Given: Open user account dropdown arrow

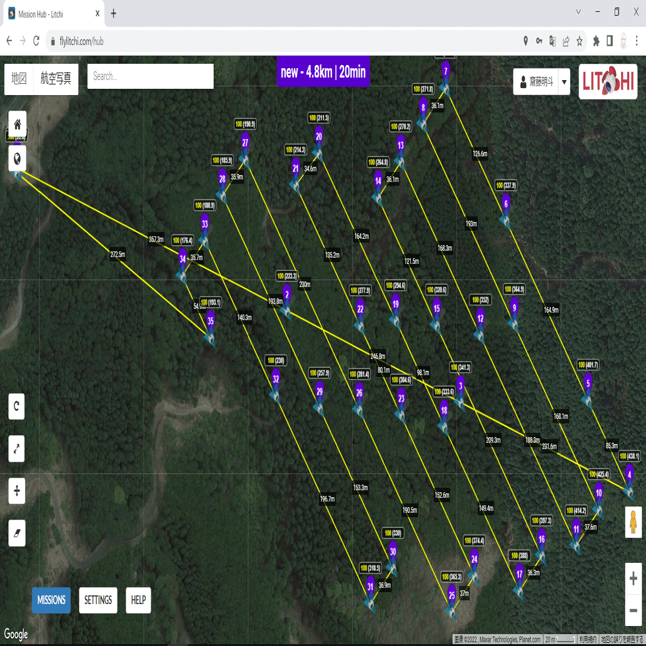Looking at the screenshot, I should click(x=564, y=81).
